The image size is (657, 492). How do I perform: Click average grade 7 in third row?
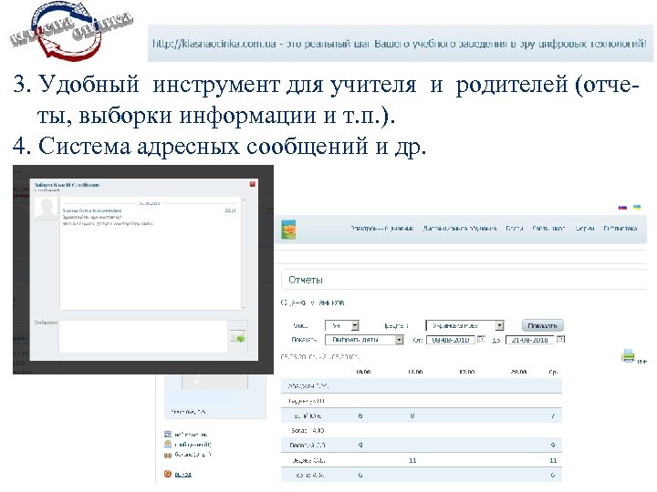pyautogui.click(x=553, y=415)
